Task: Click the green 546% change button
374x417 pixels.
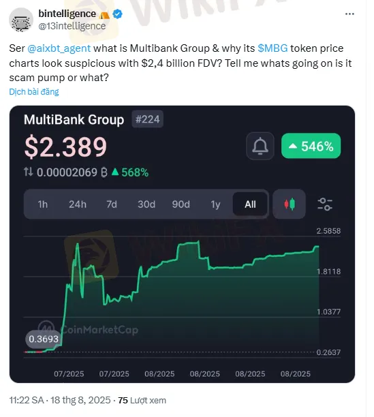Action: (311, 146)
